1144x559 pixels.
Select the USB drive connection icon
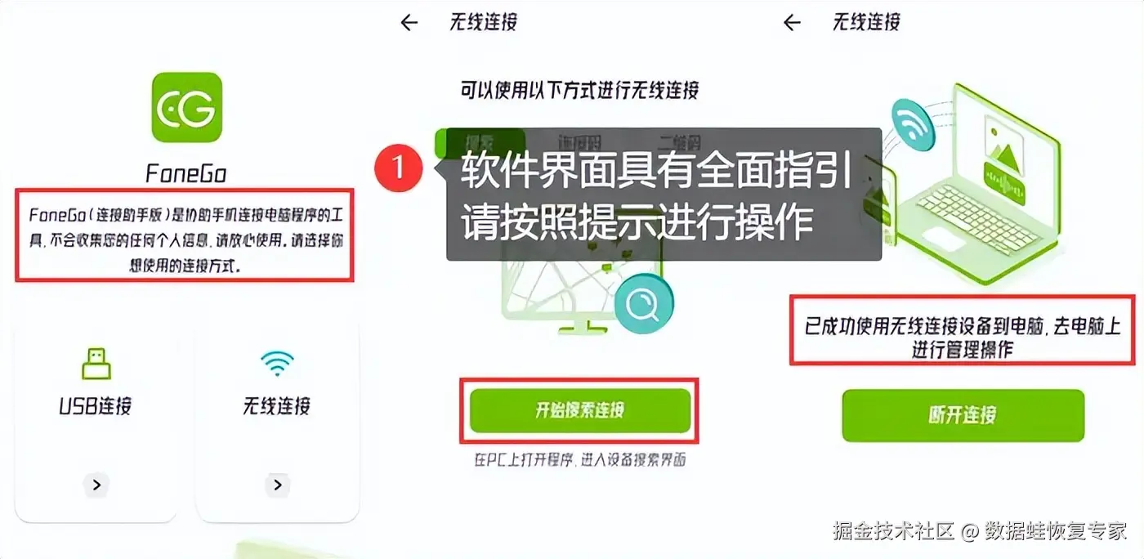[x=96, y=363]
